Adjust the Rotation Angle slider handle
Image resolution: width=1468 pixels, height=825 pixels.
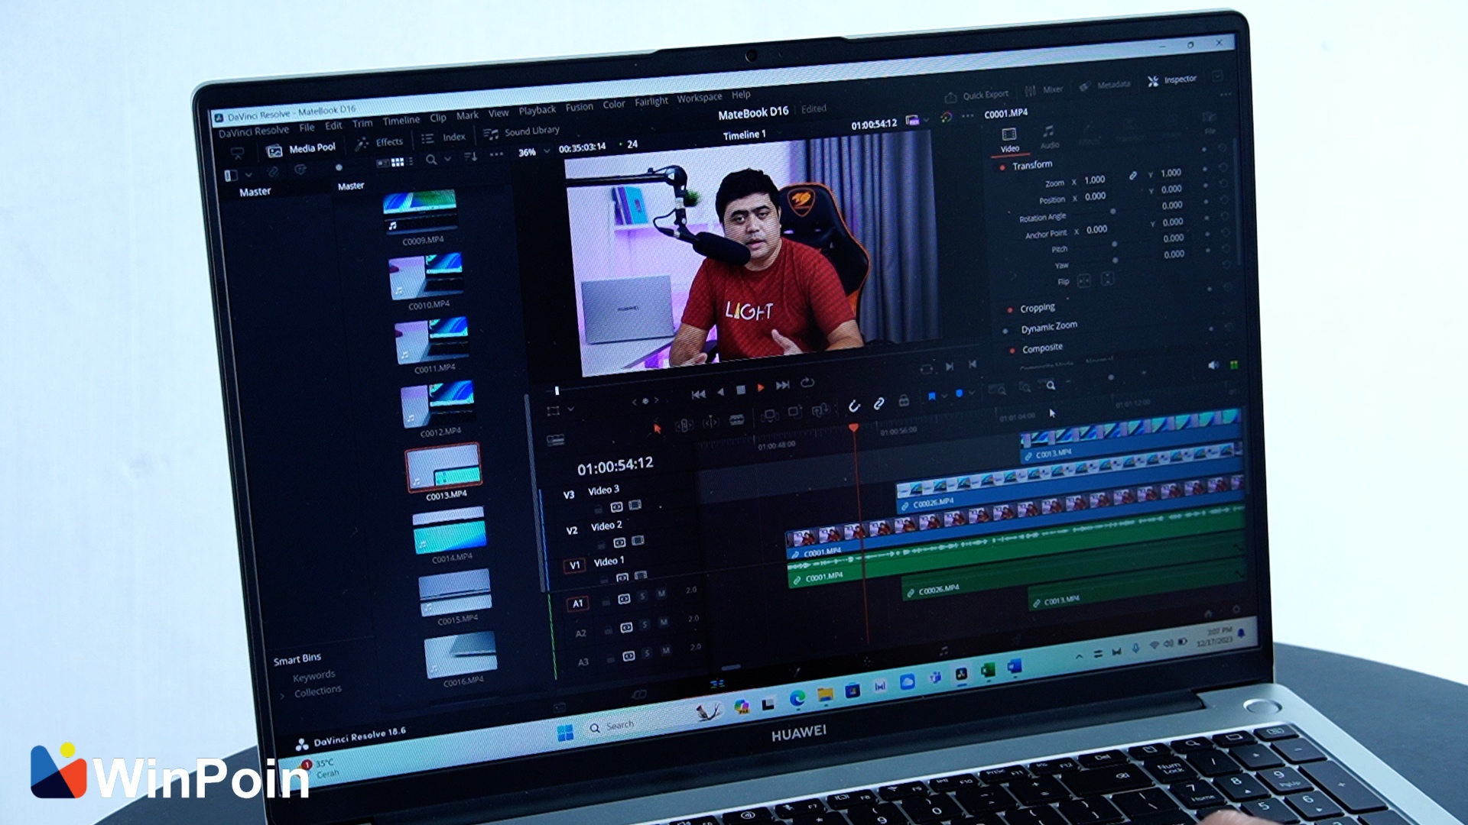[1112, 212]
